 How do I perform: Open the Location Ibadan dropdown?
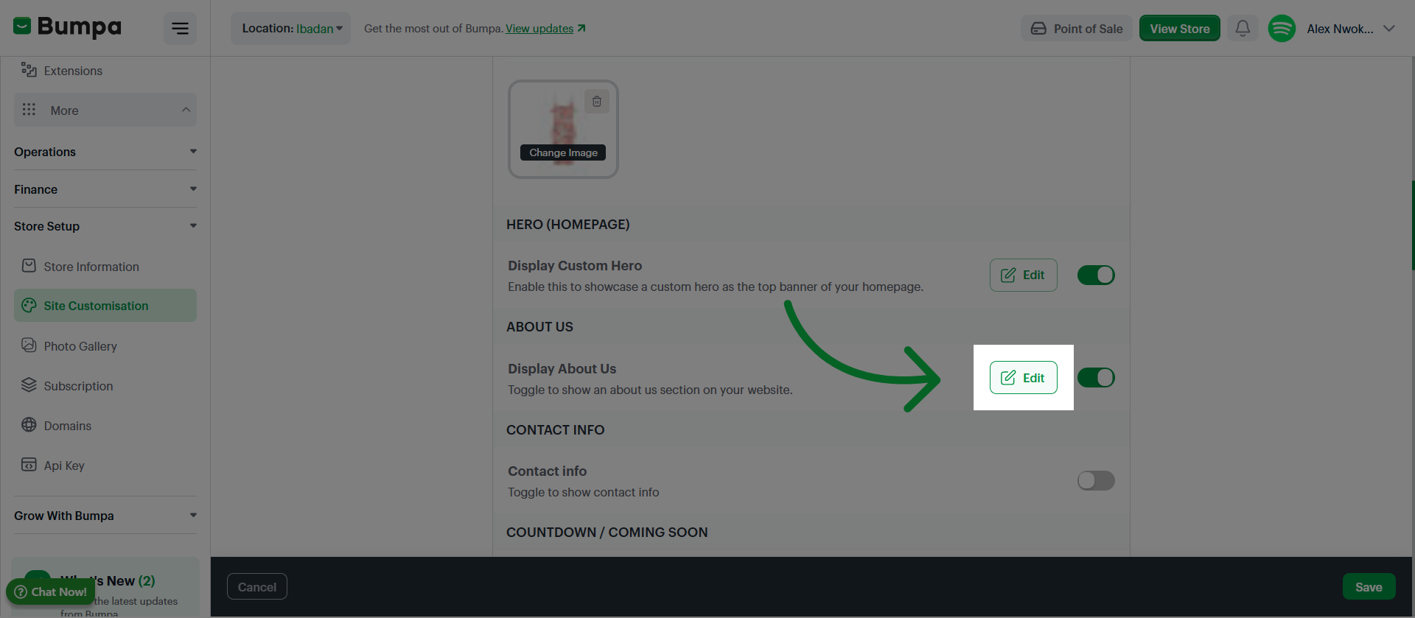291,29
